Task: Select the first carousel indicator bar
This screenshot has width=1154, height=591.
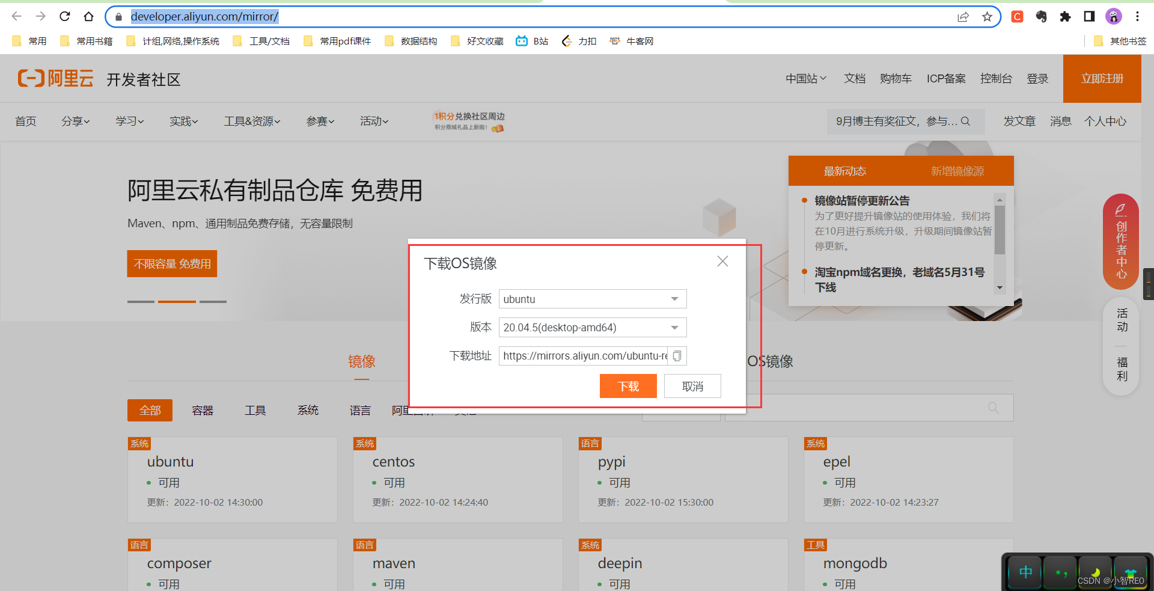Action: point(141,301)
